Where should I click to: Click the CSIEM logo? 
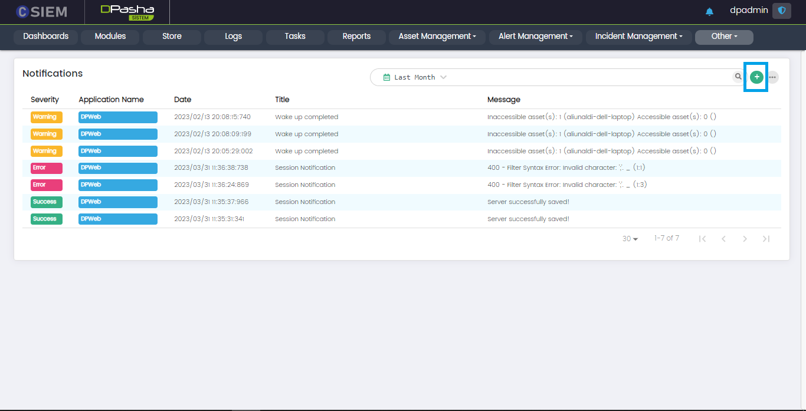(x=41, y=12)
